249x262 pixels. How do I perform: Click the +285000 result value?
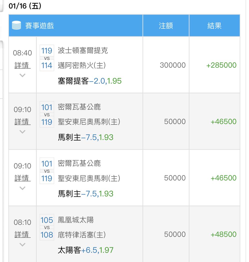[221, 65]
